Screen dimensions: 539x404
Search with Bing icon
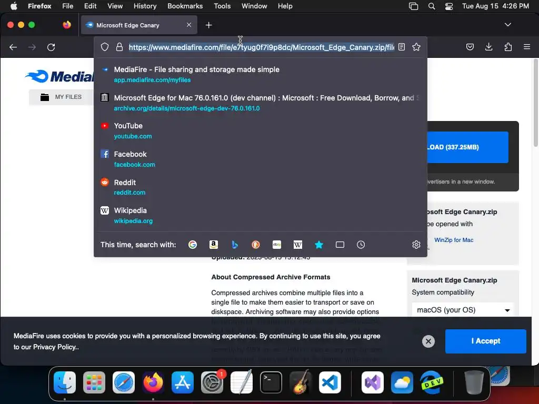pyautogui.click(x=235, y=245)
